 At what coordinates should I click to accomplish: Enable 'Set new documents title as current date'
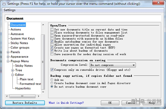[52, 29]
